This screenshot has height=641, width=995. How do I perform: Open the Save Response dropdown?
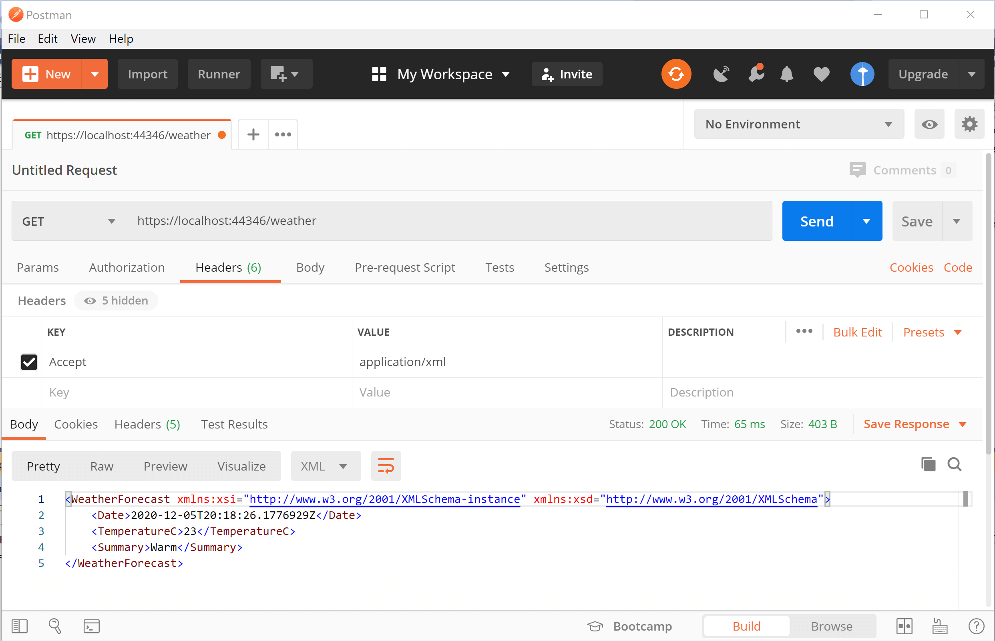pyautogui.click(x=915, y=424)
